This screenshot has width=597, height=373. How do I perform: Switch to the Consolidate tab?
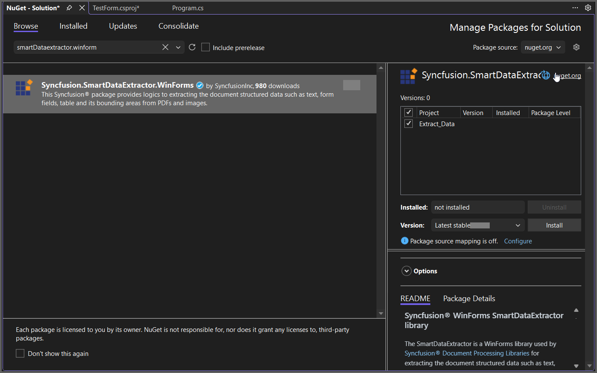[179, 26]
